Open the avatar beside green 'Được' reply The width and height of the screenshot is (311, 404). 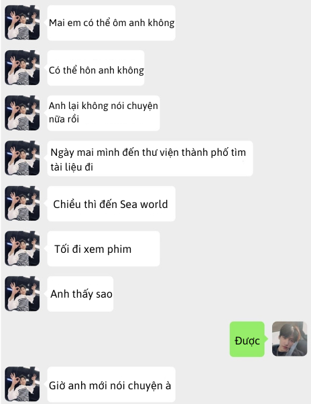[x=290, y=339]
